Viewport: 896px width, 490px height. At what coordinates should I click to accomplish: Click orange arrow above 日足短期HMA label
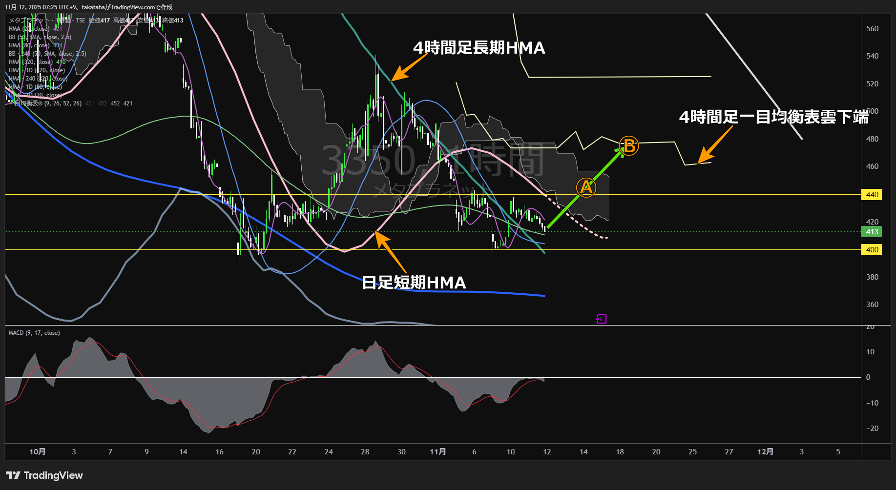pos(390,250)
